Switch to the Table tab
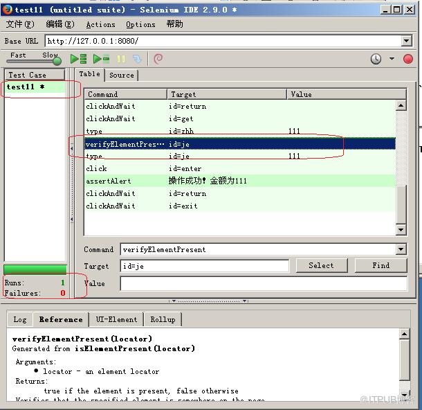The image size is (422, 410). point(89,74)
